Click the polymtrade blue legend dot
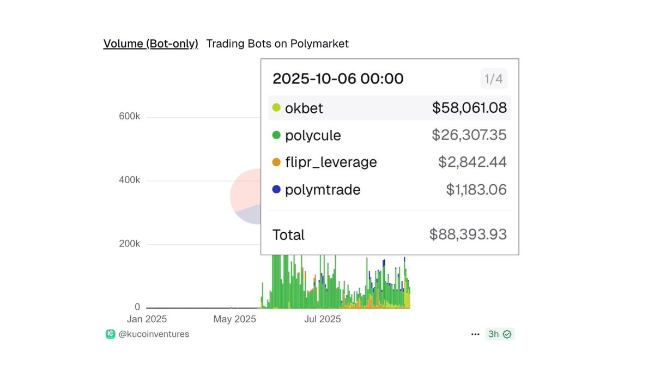 pyautogui.click(x=277, y=189)
